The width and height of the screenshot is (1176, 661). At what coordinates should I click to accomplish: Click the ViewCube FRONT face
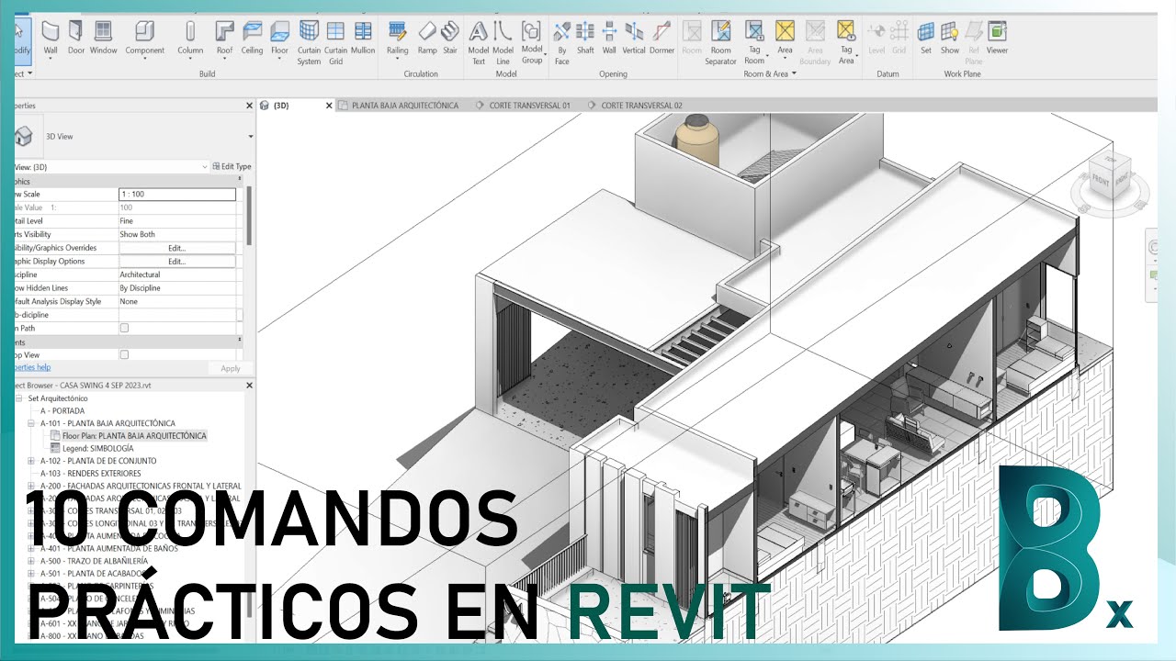click(x=1101, y=182)
